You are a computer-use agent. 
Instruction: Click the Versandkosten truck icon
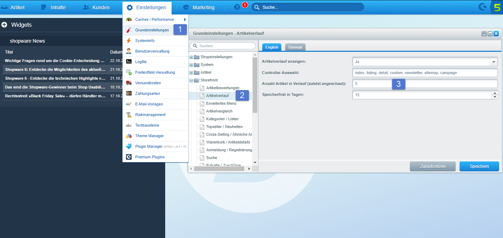pos(129,83)
